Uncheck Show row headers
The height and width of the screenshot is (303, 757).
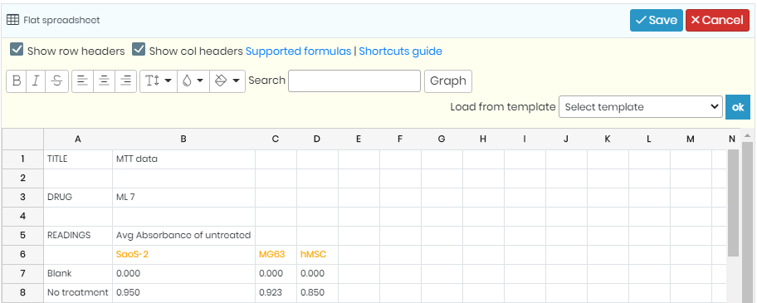click(17, 50)
